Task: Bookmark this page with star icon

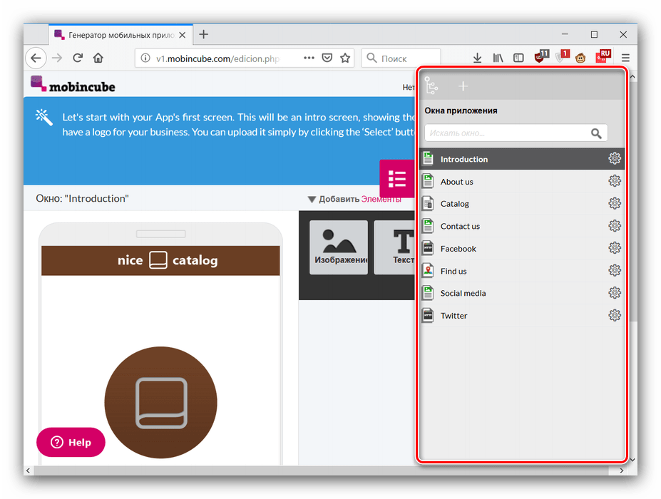Action: (x=345, y=58)
